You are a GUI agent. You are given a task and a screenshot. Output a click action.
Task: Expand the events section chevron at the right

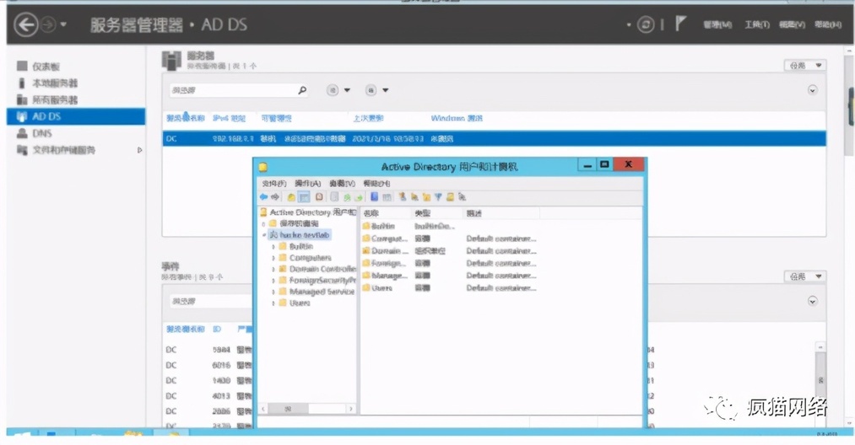coord(813,301)
